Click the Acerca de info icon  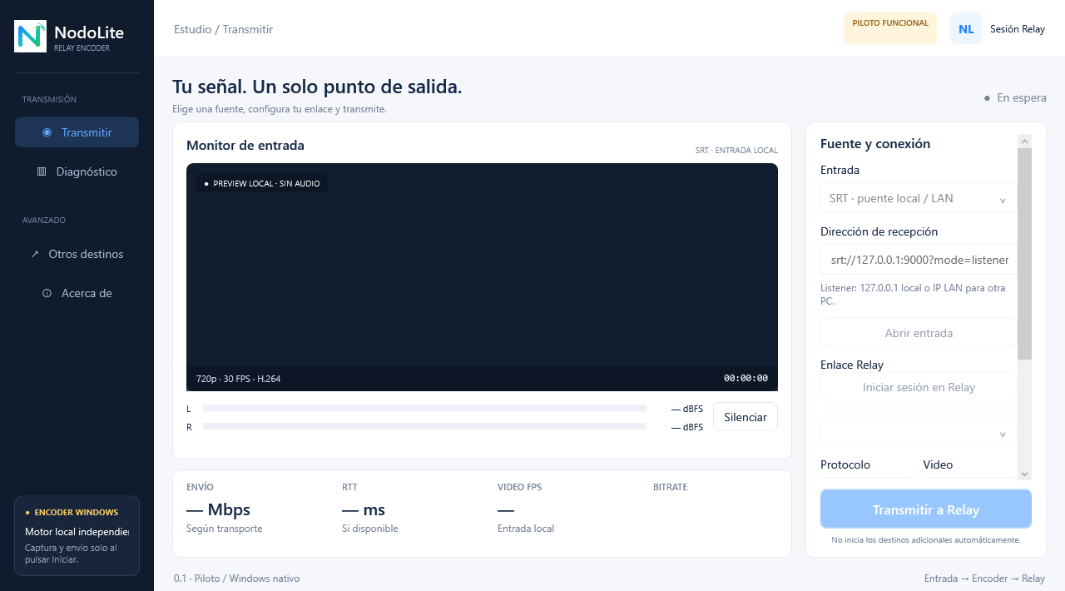(47, 293)
